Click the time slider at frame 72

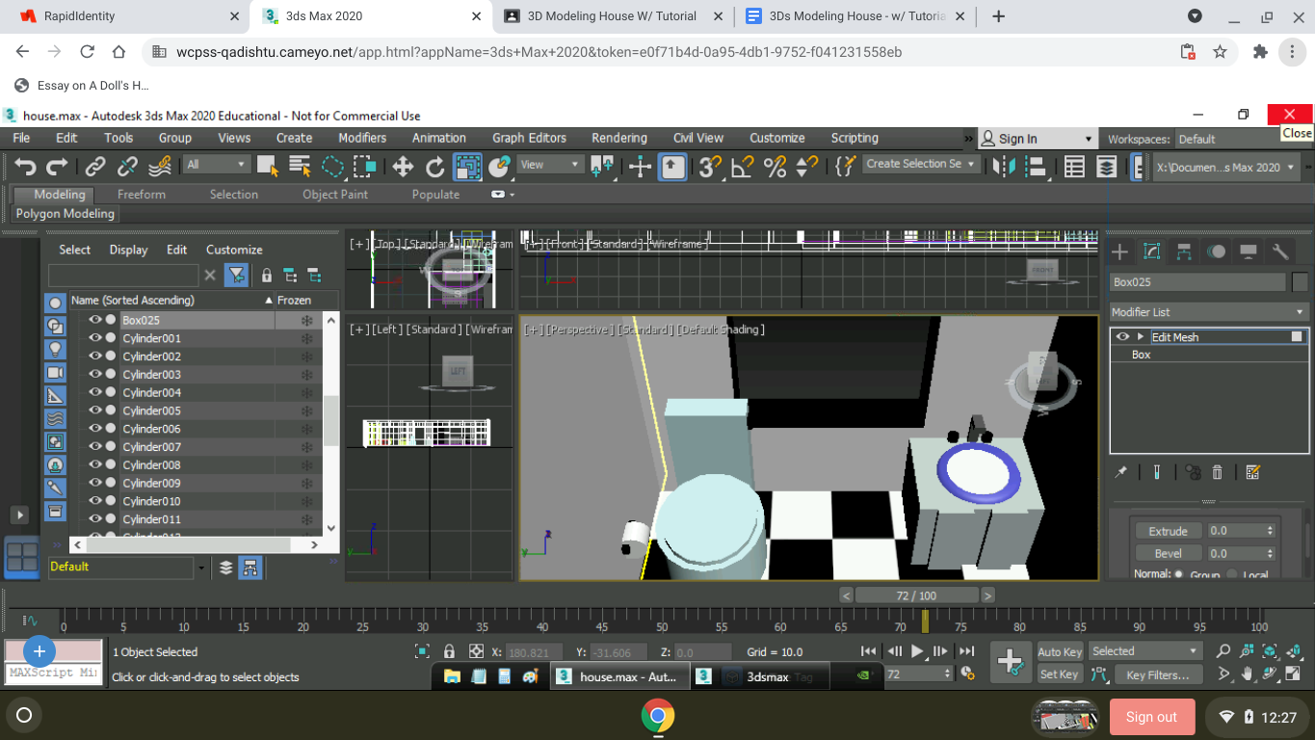[915, 595]
